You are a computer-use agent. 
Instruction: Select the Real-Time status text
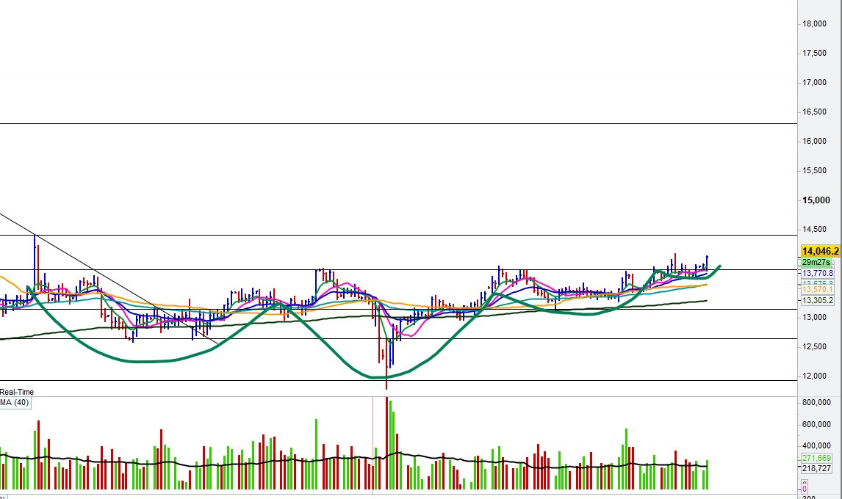coord(17,392)
